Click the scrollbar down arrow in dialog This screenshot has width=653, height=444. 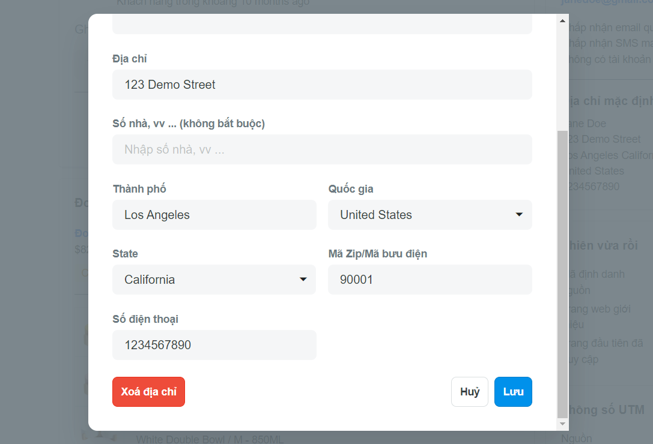pyautogui.click(x=562, y=424)
